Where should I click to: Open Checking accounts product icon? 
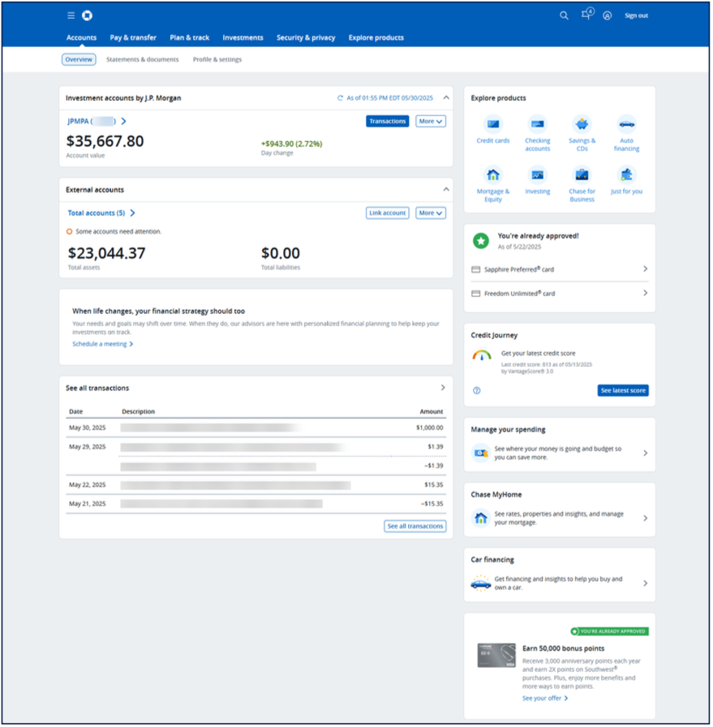coord(539,124)
